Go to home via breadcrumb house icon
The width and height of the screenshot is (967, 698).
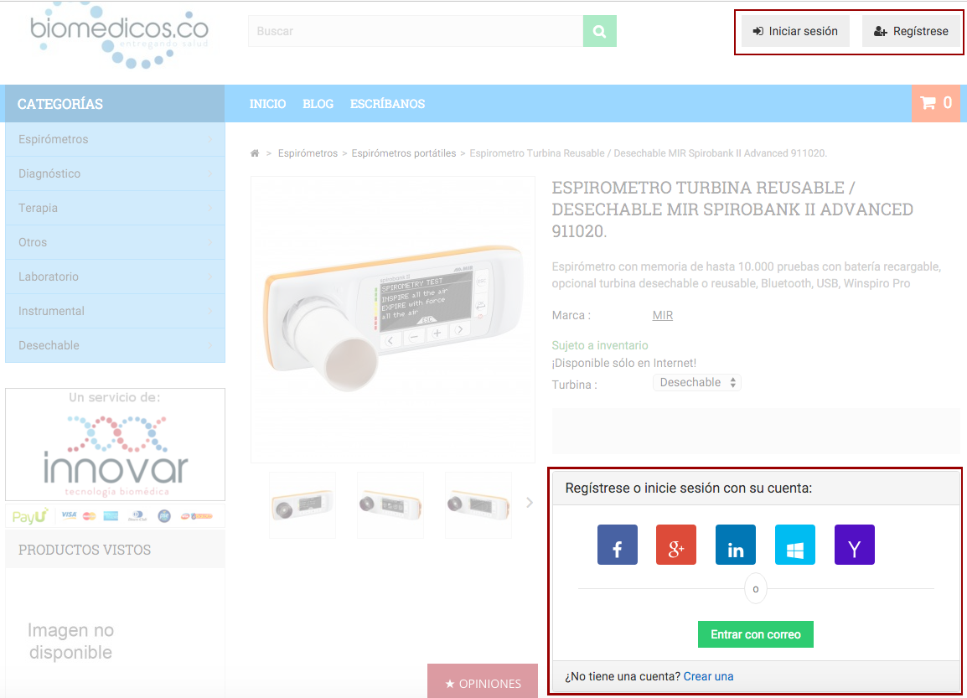coord(255,153)
